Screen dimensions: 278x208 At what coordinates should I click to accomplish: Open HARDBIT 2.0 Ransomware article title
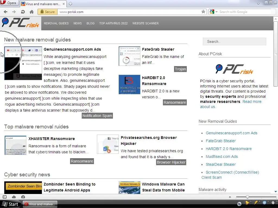click(154, 81)
